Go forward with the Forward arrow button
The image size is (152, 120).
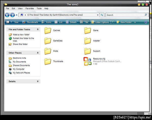click(12, 15)
